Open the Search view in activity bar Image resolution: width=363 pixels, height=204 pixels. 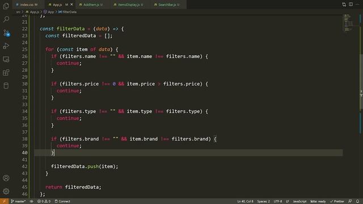tap(6, 19)
